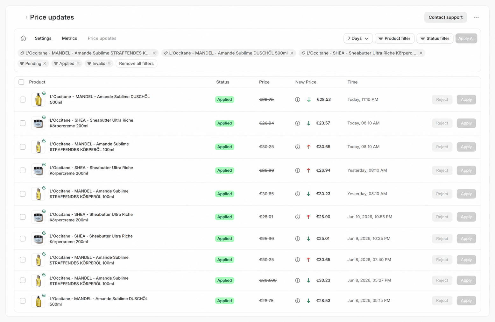
Task: Click Remove all filters button
Action: coord(136,64)
